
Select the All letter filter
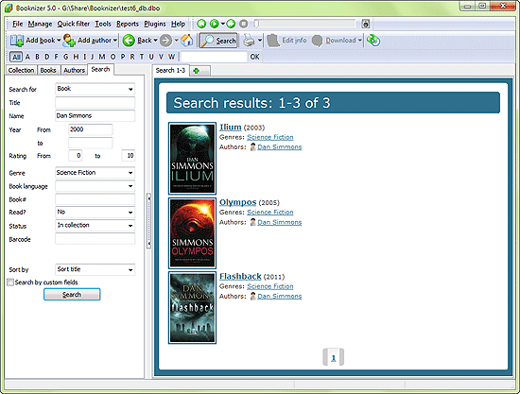click(x=16, y=57)
